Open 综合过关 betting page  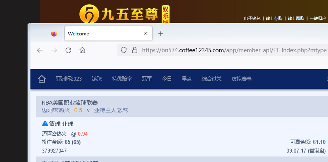[212, 79]
